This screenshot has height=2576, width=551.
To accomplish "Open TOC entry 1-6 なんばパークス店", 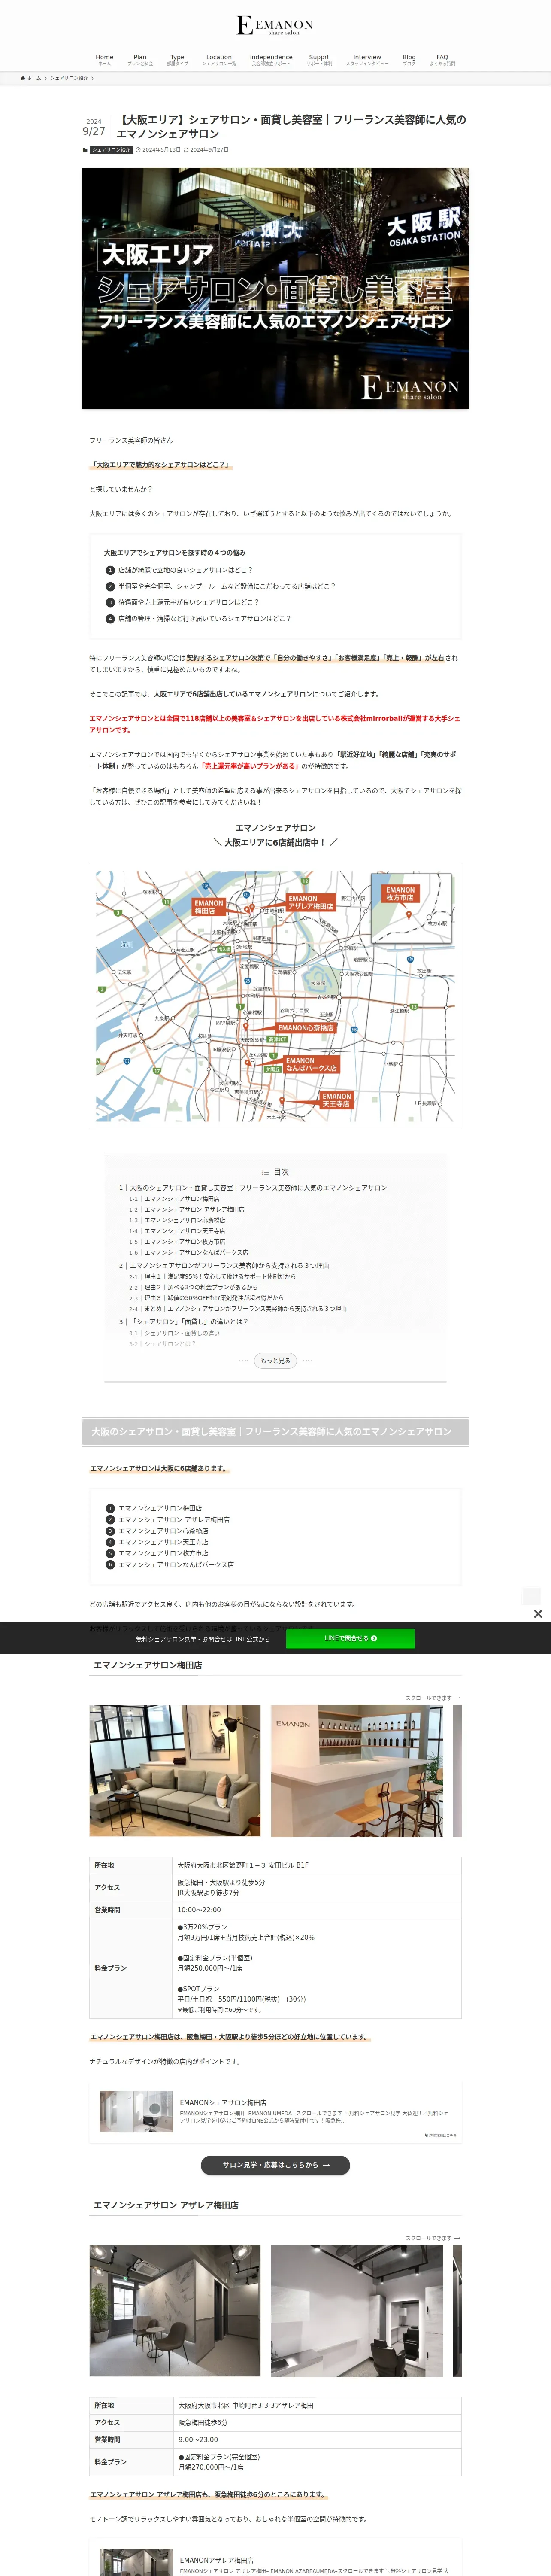I will pos(196,1252).
